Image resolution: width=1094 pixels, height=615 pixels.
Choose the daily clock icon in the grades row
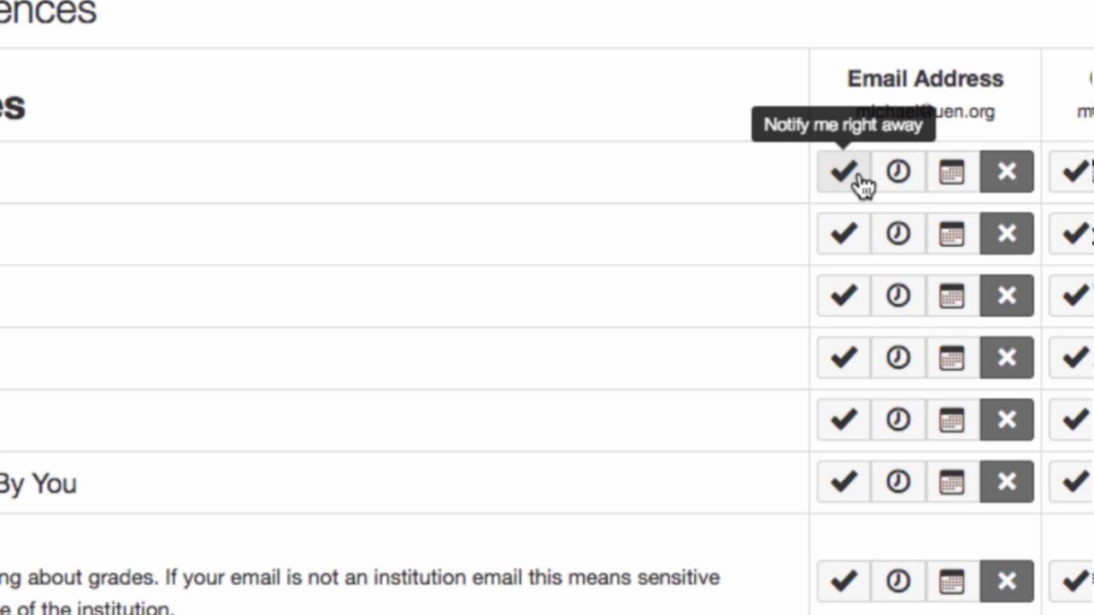click(x=897, y=581)
